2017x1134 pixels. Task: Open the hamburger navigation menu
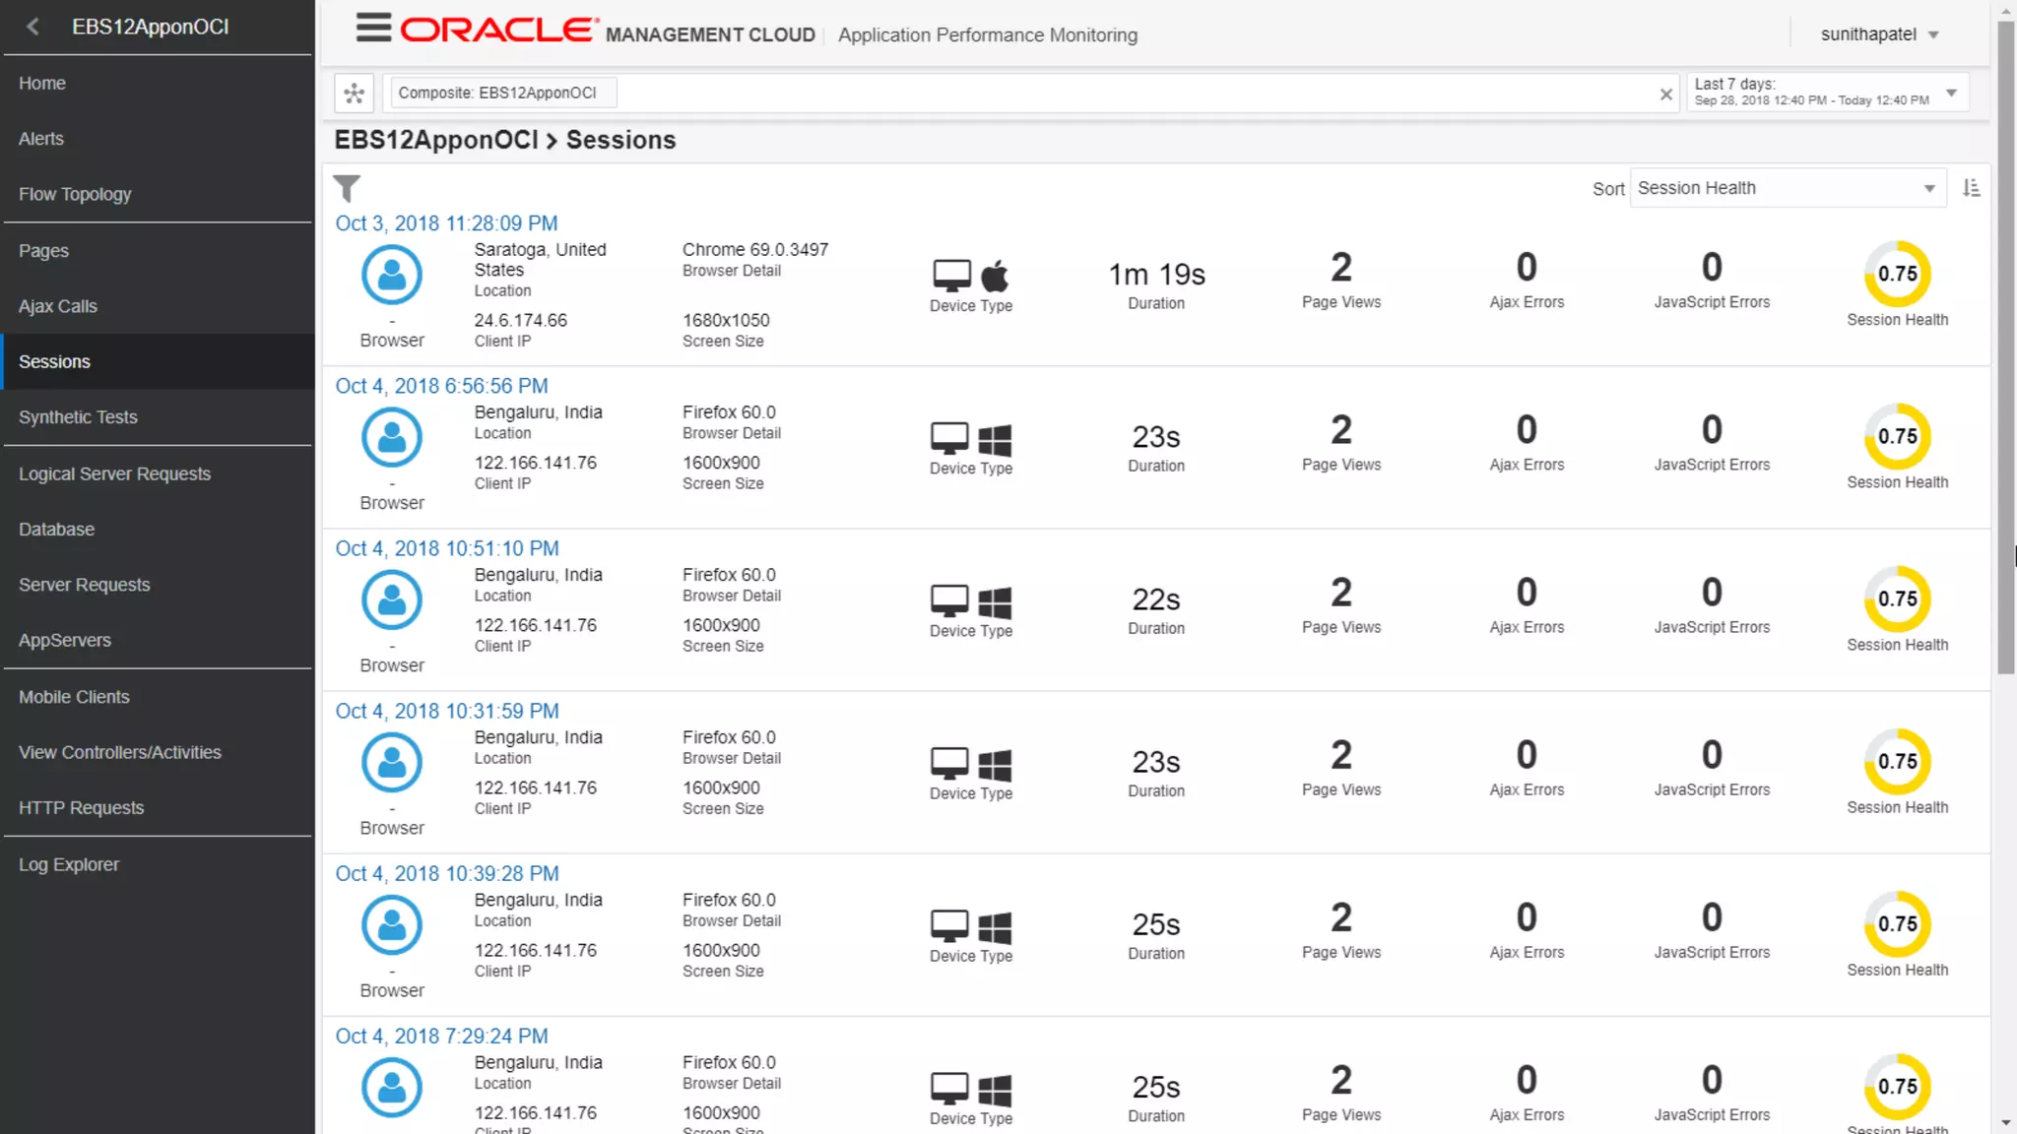373,28
